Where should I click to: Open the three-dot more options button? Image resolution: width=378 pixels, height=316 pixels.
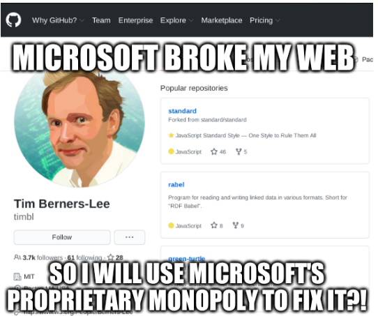pos(130,237)
